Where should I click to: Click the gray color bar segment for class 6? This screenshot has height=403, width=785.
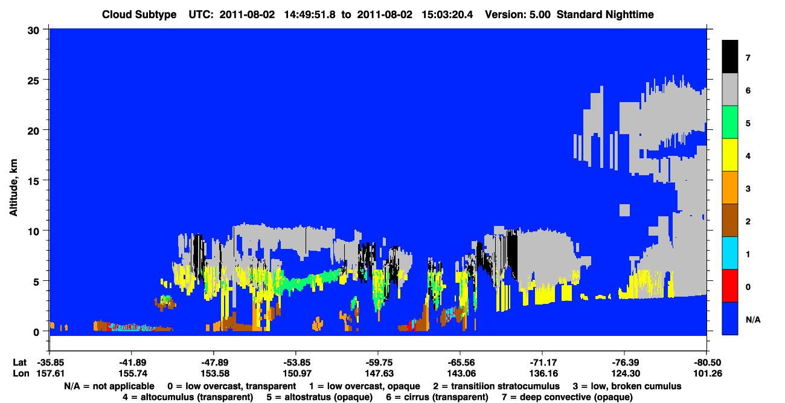pyautogui.click(x=730, y=90)
